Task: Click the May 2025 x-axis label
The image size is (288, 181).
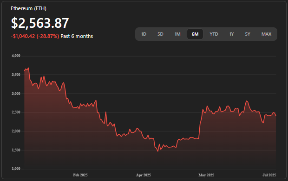Action: [206, 175]
